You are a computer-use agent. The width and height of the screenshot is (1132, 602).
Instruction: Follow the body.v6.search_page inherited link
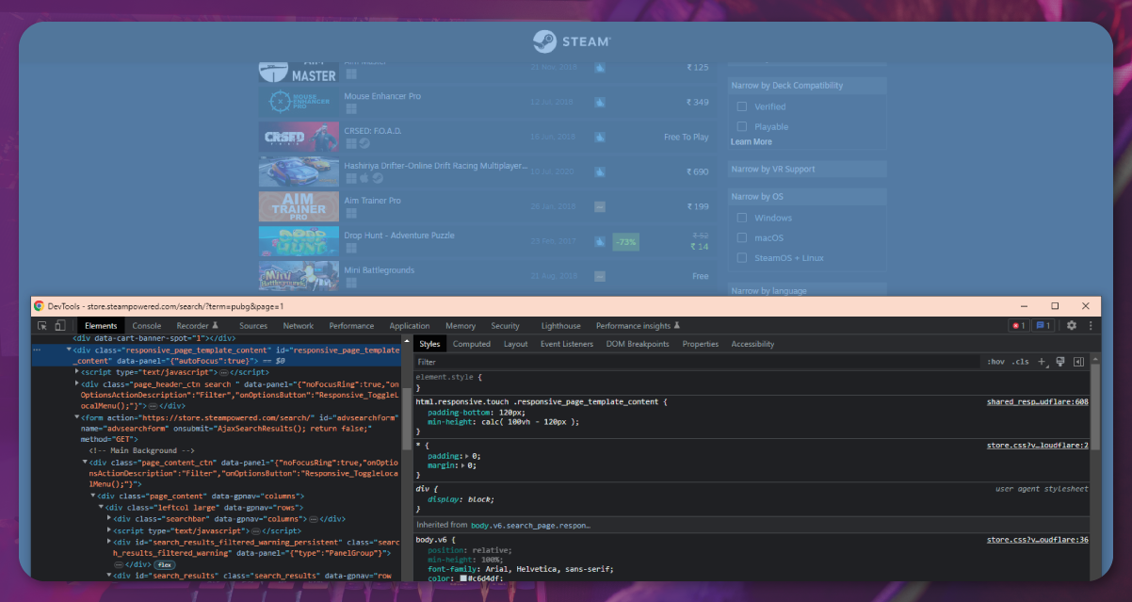click(530, 525)
